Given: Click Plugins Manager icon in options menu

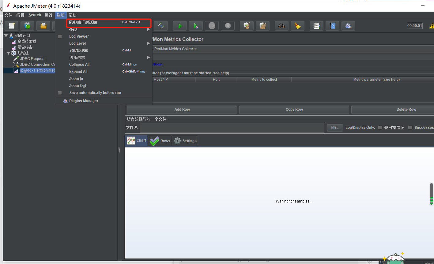Looking at the screenshot, I should (x=66, y=101).
